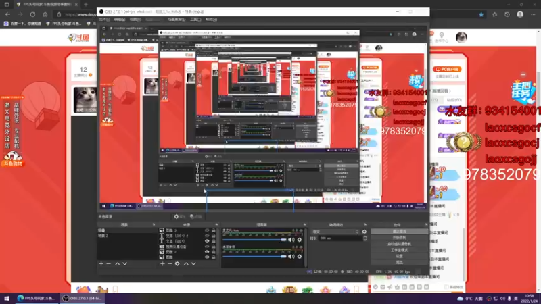Open the 文件 menu in OBS
This screenshot has height=304, width=541.
pyautogui.click(x=104, y=20)
